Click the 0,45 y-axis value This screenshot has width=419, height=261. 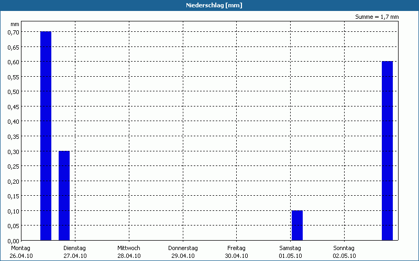click(14, 107)
